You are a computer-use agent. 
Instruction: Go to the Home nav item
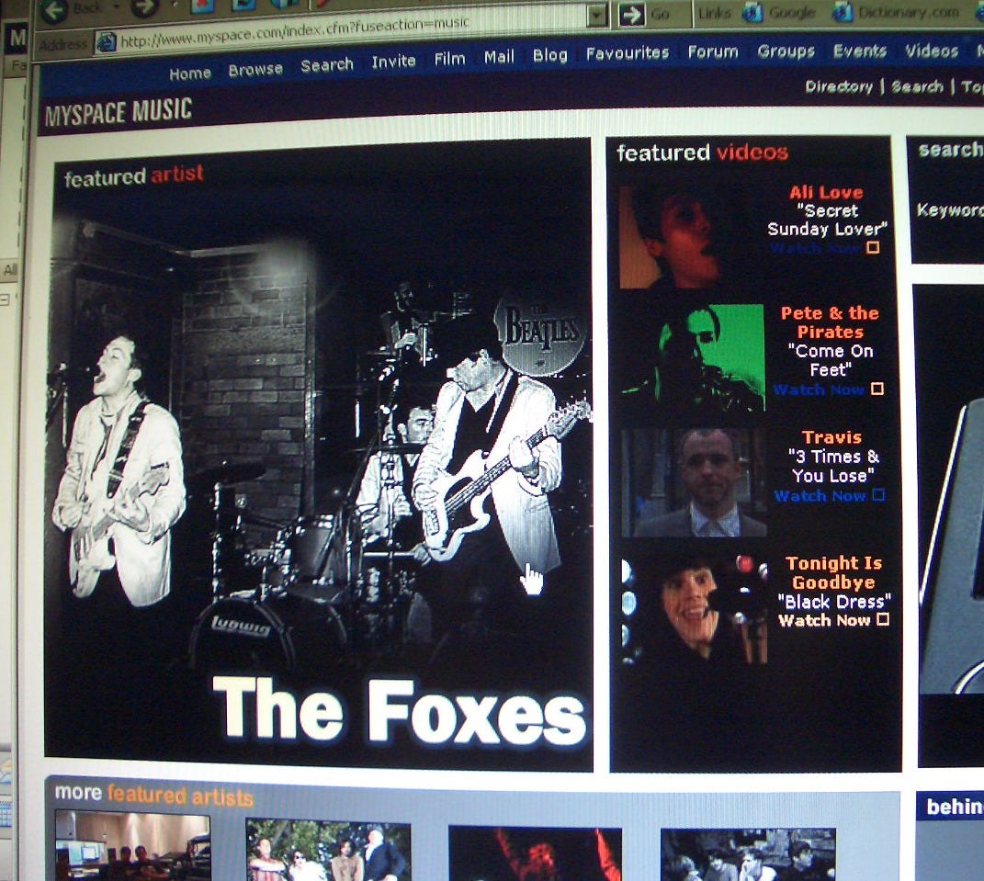[190, 73]
